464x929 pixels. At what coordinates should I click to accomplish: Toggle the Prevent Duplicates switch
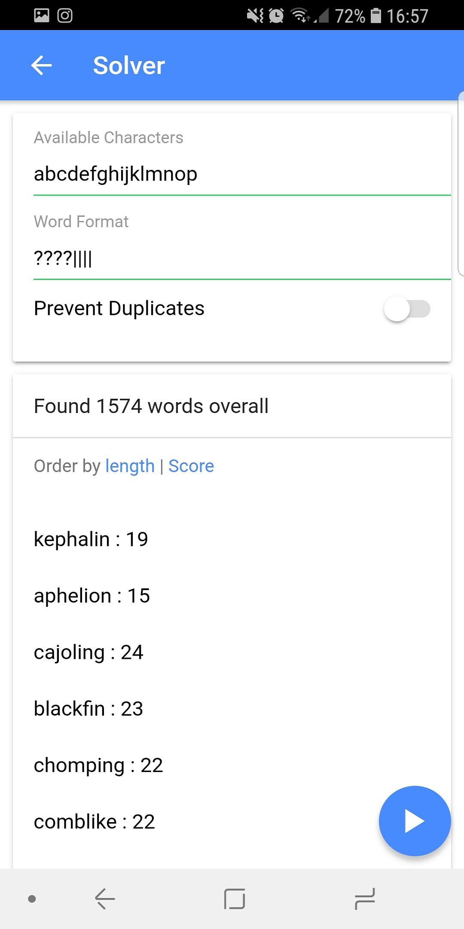pyautogui.click(x=407, y=309)
